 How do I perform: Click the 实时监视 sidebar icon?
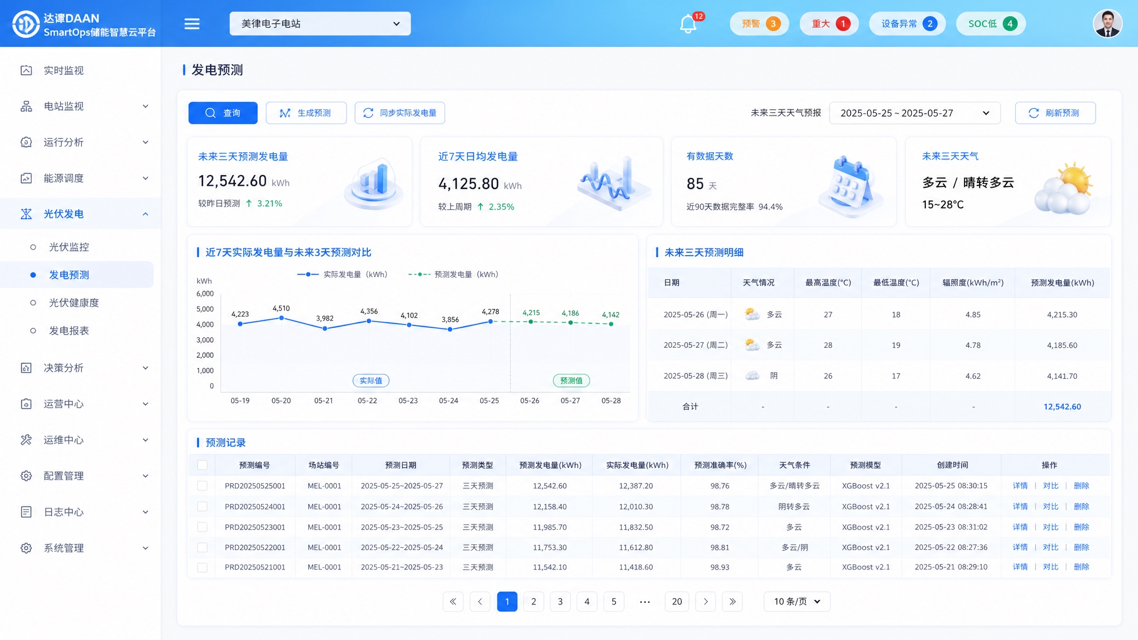(x=26, y=70)
